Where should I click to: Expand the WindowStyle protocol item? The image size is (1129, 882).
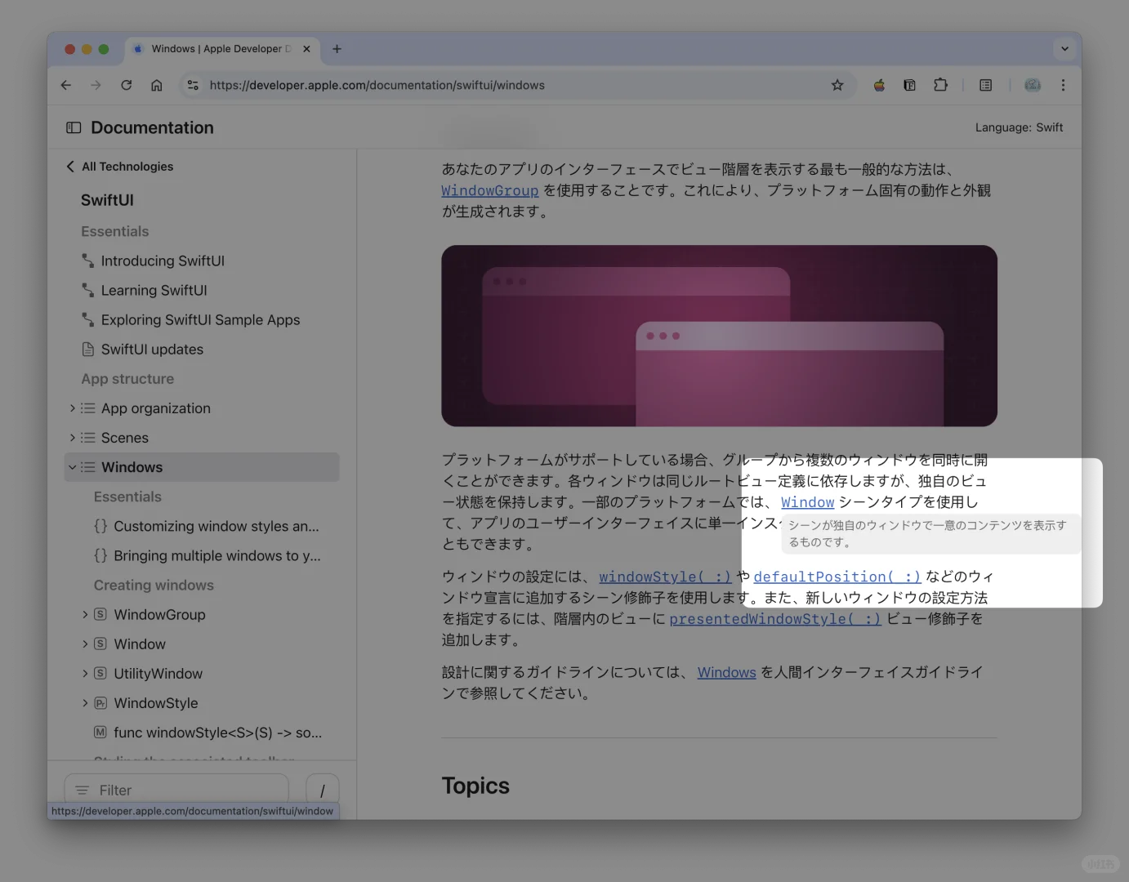85,702
